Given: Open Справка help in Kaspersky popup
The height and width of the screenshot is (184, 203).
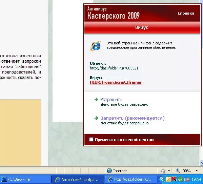Looking at the screenshot, I should 186,13.
